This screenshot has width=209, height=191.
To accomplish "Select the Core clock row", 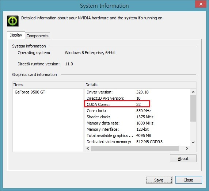I will pos(137,111).
